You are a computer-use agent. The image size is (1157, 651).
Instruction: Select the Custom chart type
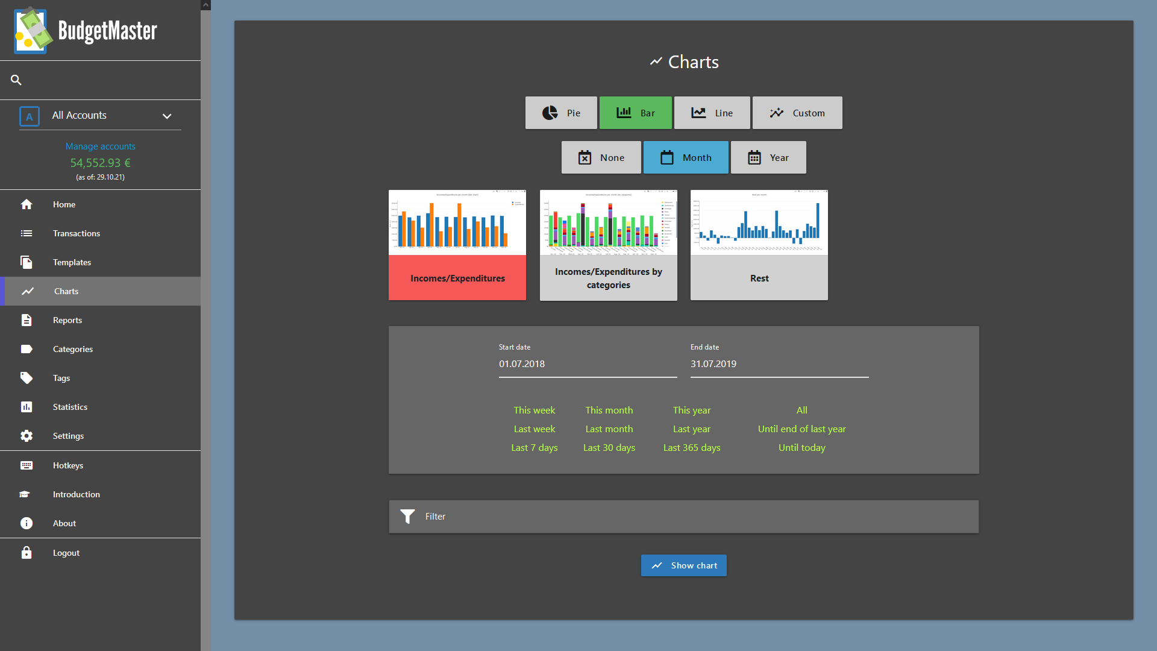[x=797, y=113]
